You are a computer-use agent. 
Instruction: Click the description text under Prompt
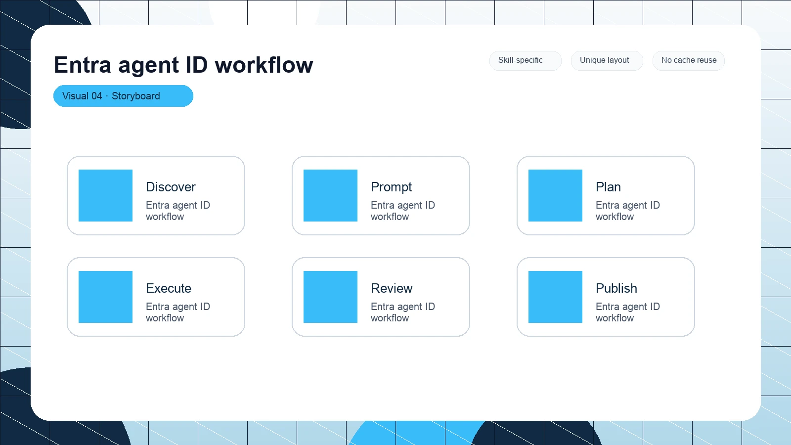point(403,211)
